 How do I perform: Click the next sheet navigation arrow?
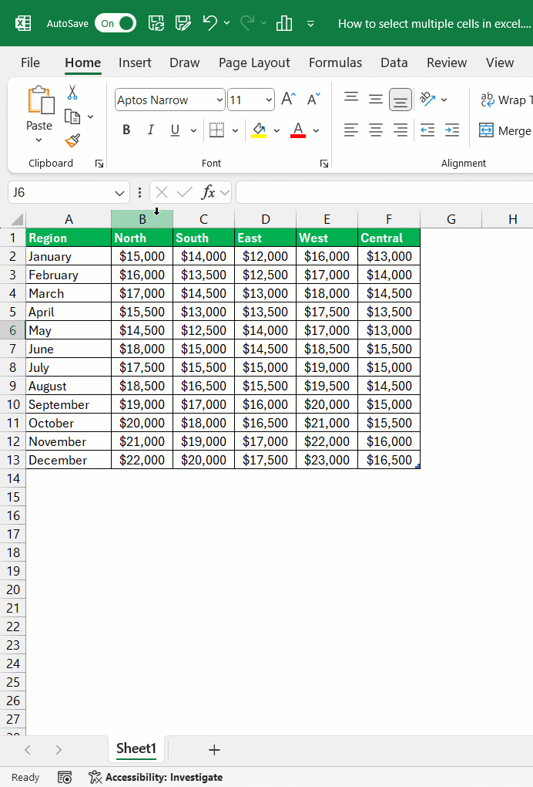(x=59, y=750)
